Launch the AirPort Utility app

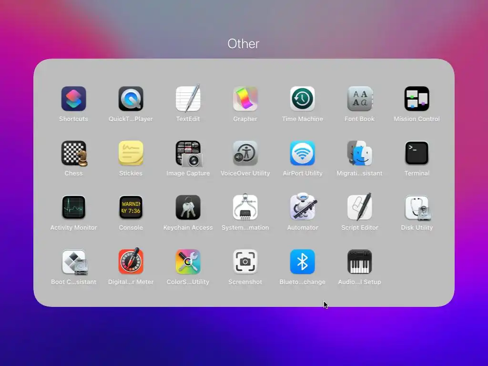[x=303, y=153]
